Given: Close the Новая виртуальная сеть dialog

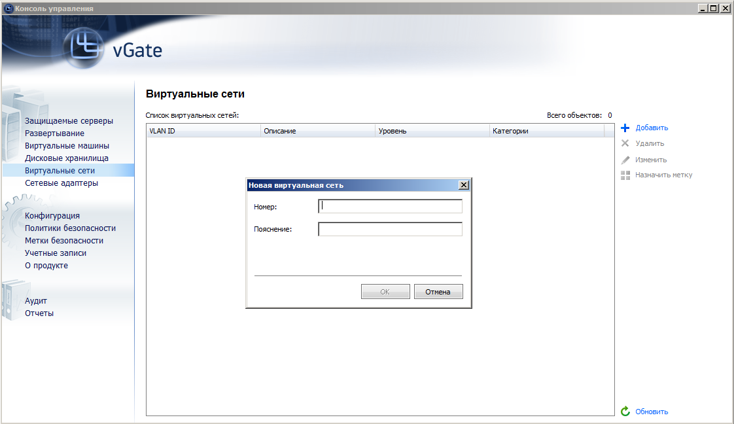Looking at the screenshot, I should (463, 185).
